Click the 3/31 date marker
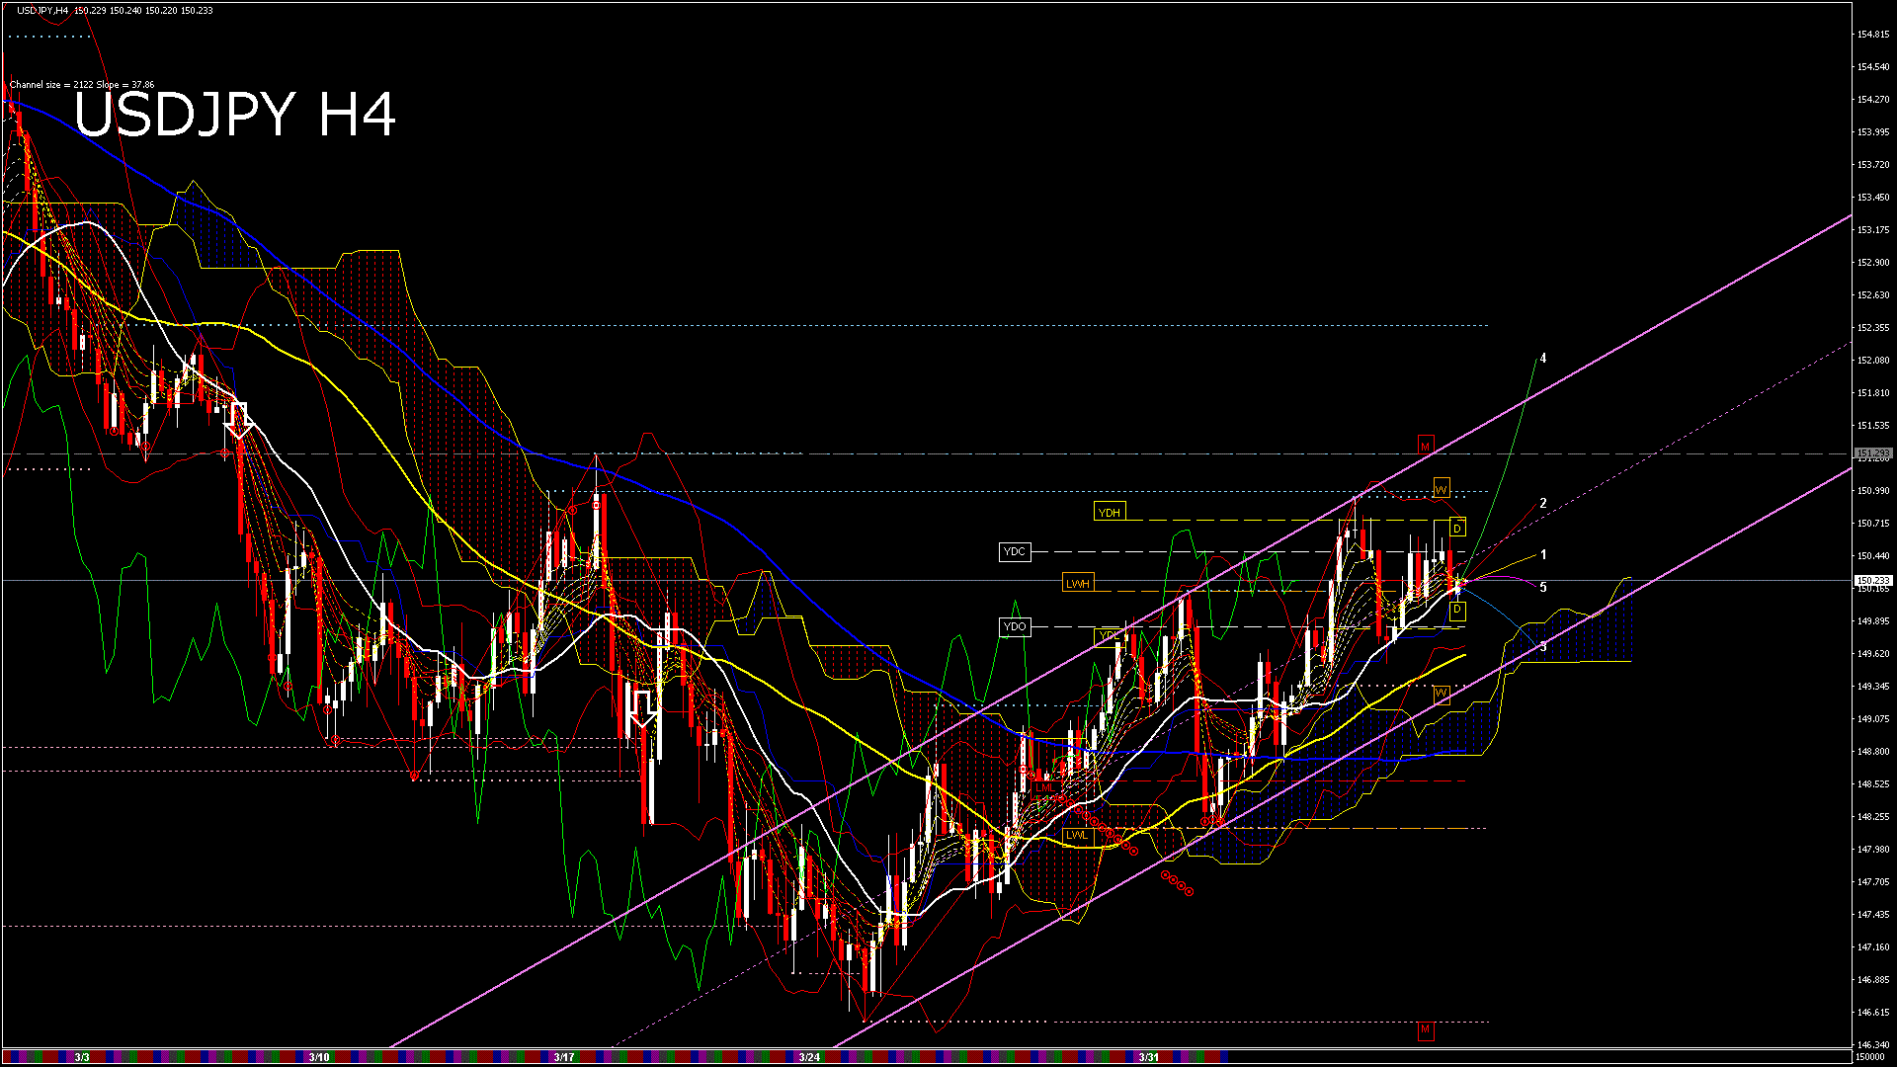The height and width of the screenshot is (1067, 1897). (1148, 1057)
